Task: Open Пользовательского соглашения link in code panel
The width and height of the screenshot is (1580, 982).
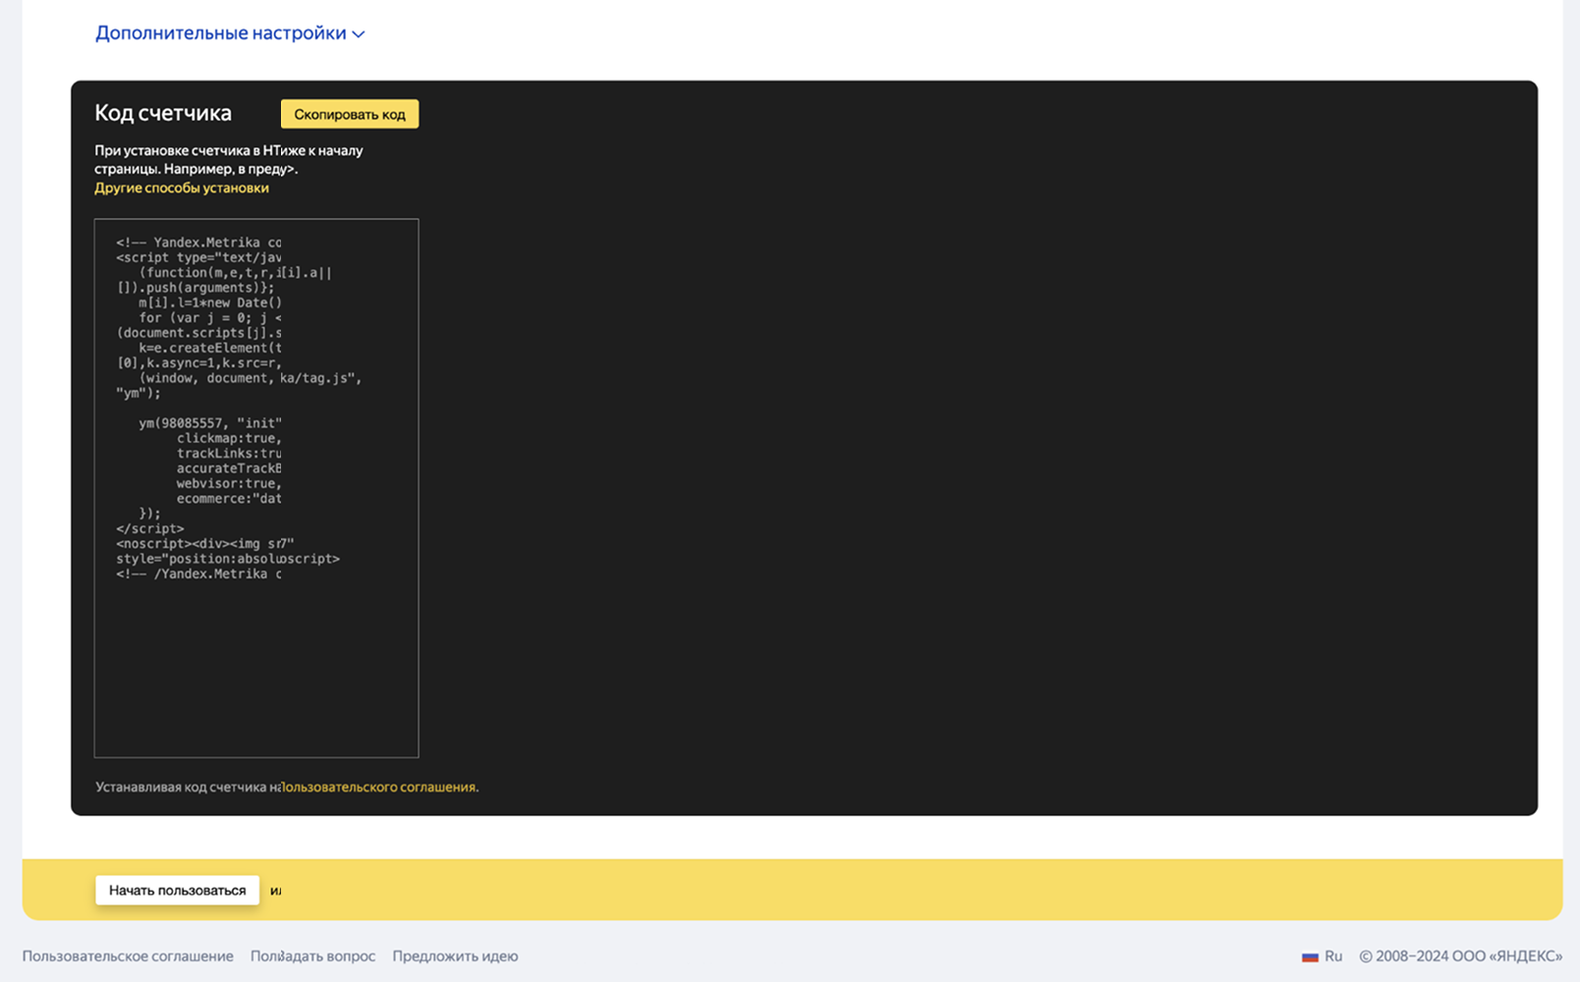Action: pyautogui.click(x=379, y=787)
